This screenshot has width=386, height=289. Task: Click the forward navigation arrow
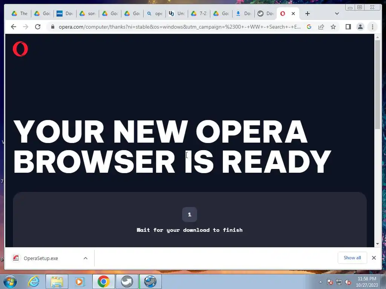pos(26,27)
